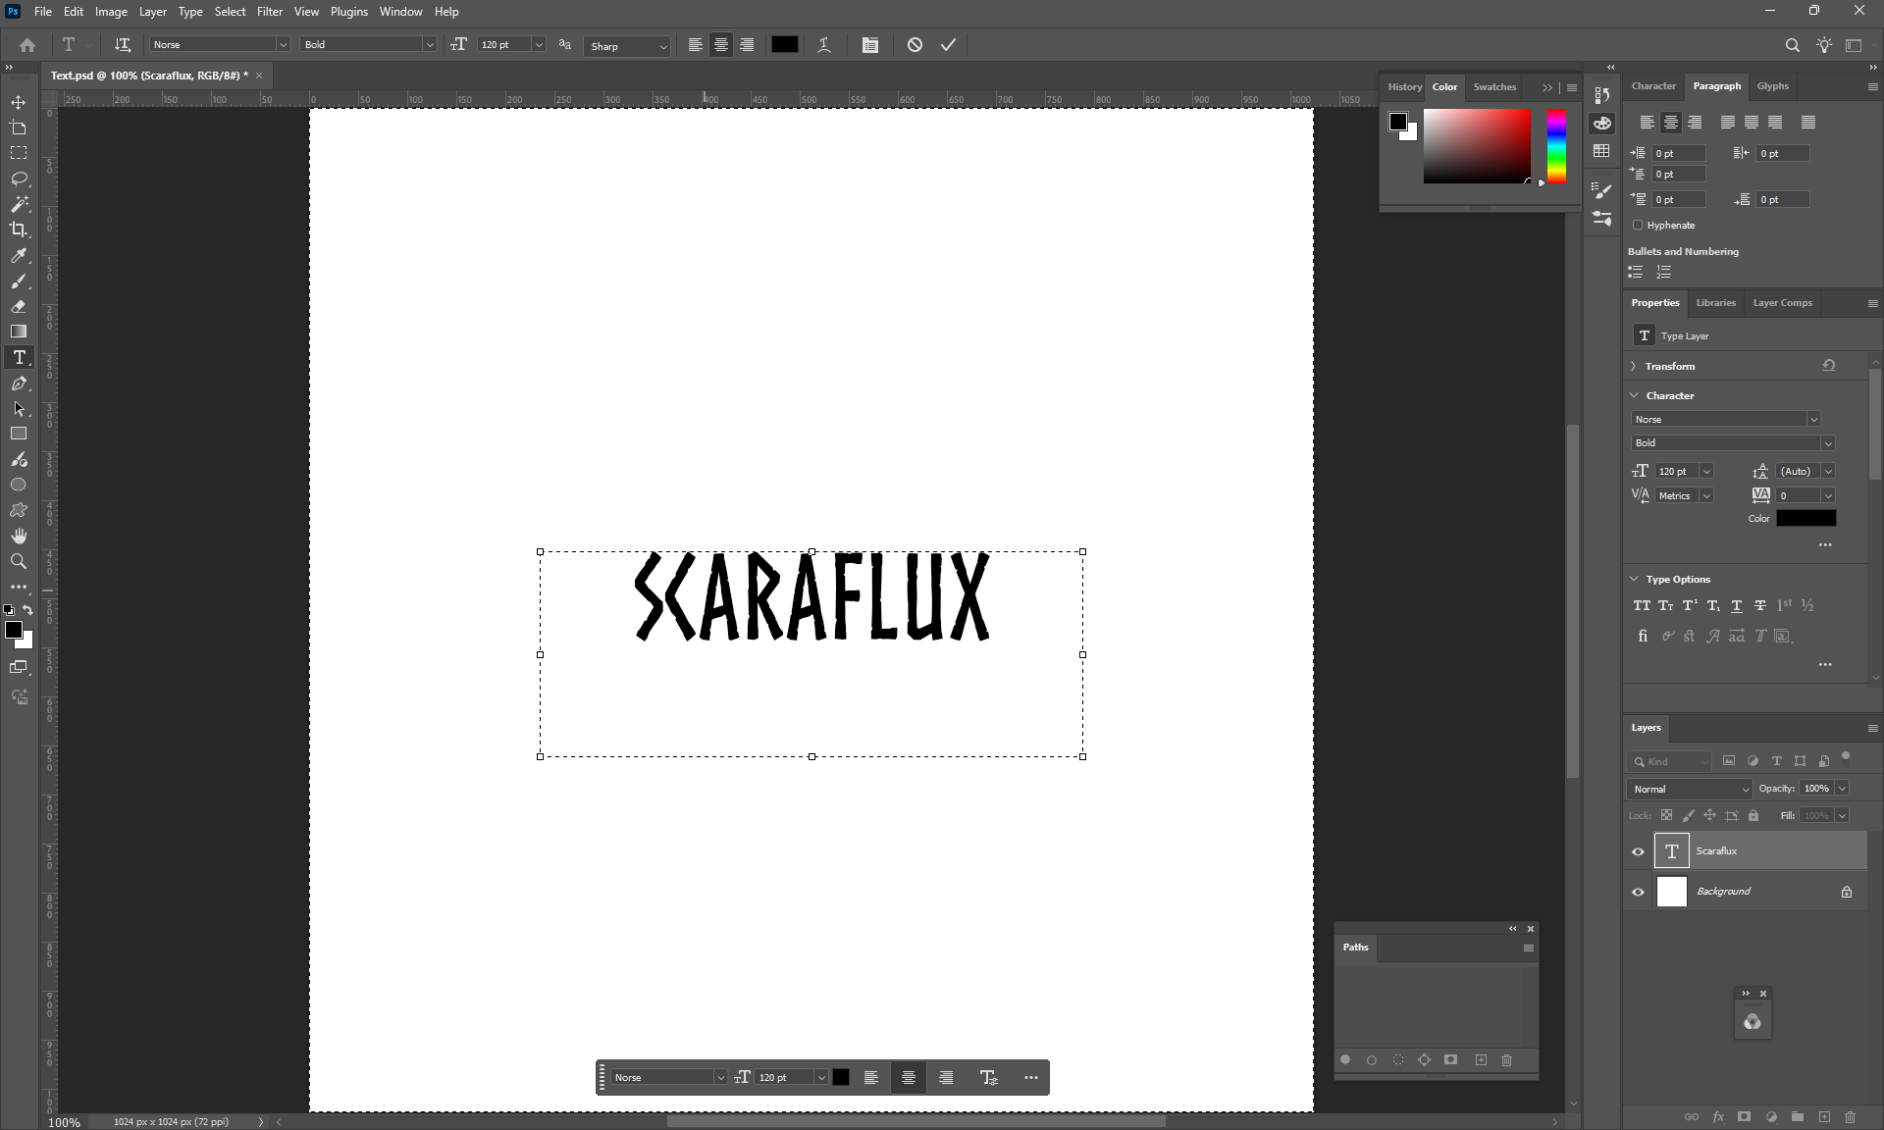Hide the Scaraflux layer
This screenshot has width=1884, height=1130.
[1638, 851]
